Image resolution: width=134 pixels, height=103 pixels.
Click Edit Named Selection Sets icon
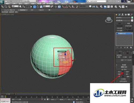pyautogui.click(x=77, y=7)
